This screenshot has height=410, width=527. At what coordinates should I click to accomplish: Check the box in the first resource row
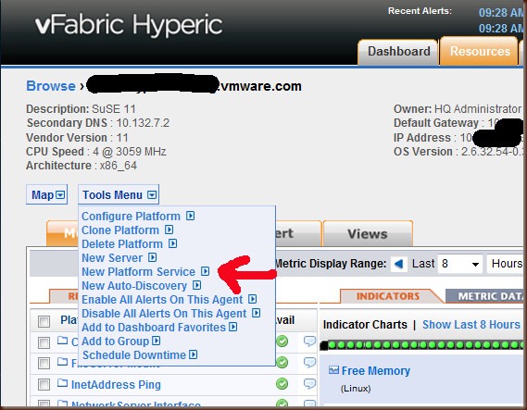point(44,342)
